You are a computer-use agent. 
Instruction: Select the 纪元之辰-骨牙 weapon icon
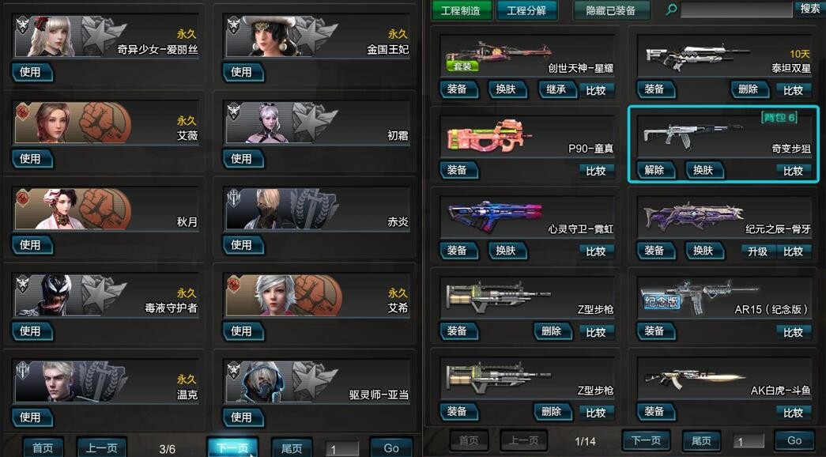click(692, 216)
